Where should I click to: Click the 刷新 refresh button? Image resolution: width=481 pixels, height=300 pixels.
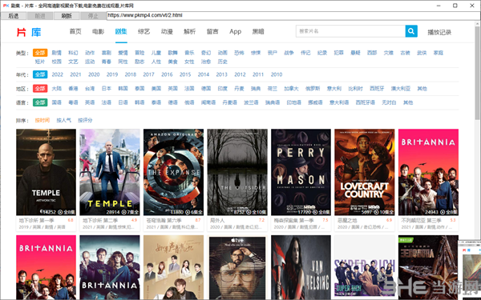tap(67, 16)
